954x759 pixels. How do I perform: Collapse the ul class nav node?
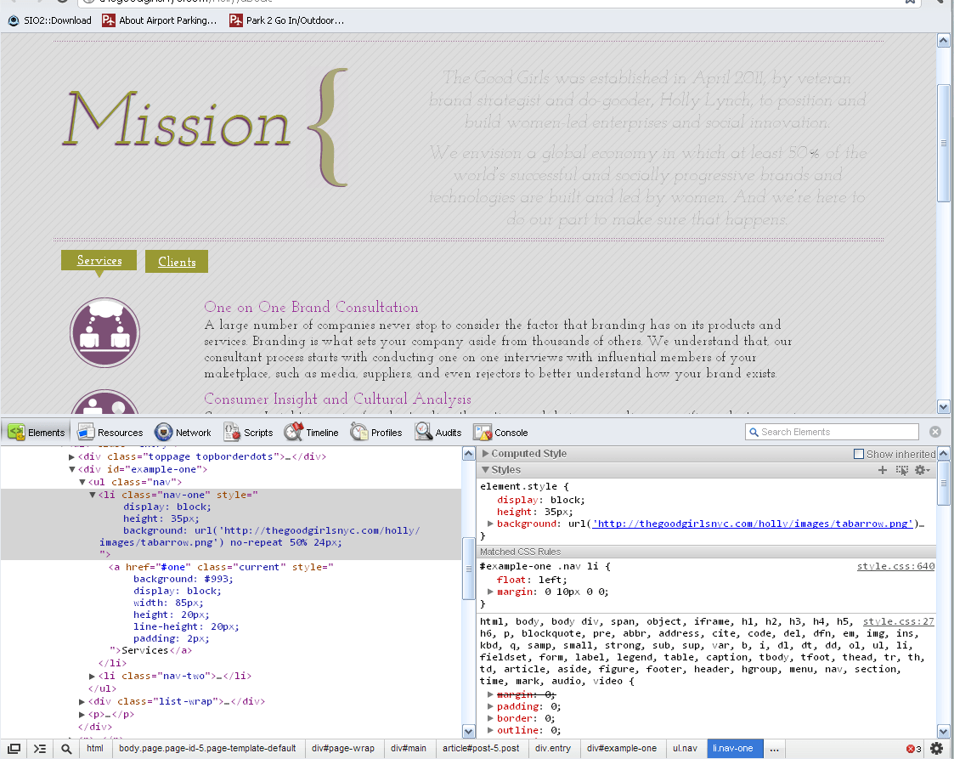point(82,482)
